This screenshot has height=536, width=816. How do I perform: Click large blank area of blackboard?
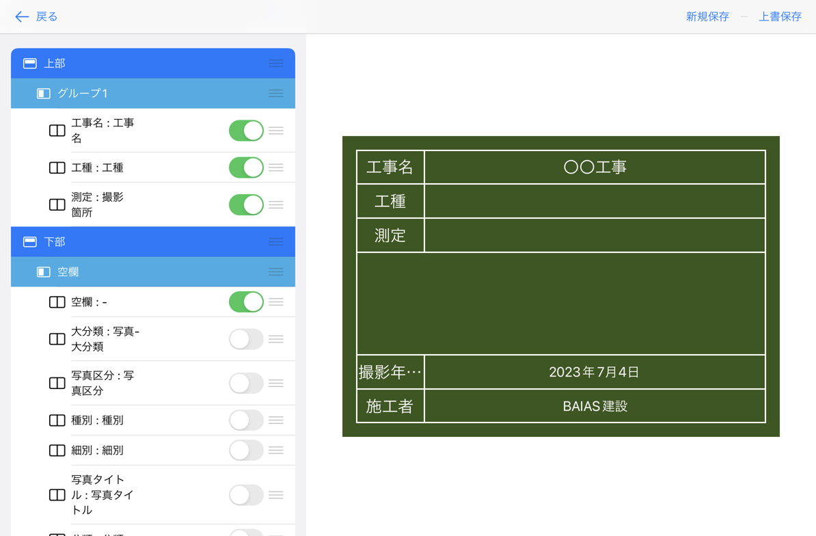pyautogui.click(x=561, y=304)
